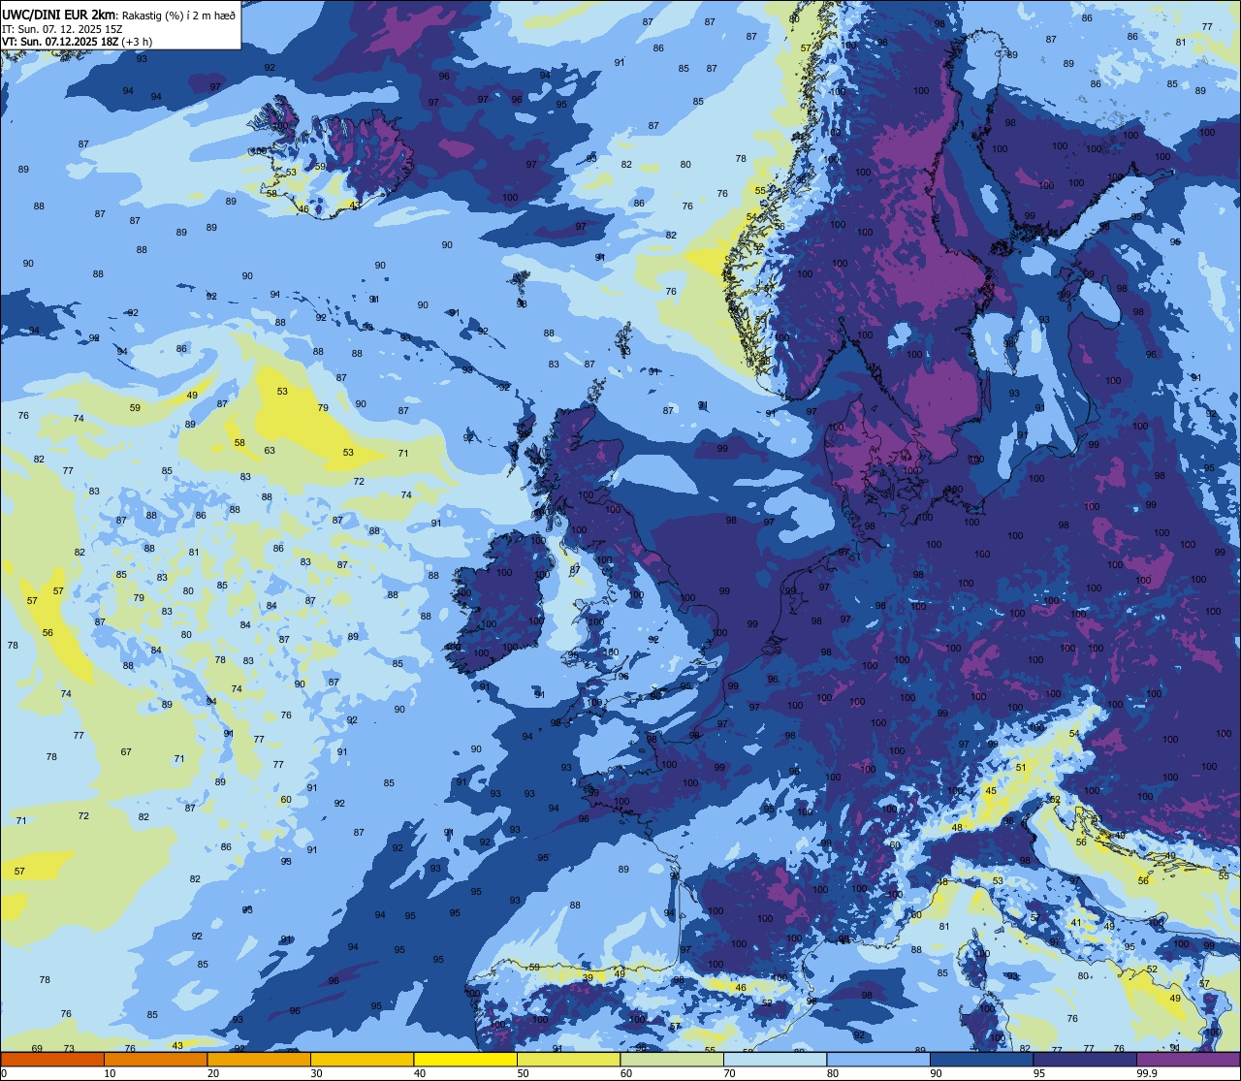Image resolution: width=1241 pixels, height=1081 pixels.
Task: Pick the 50–60% pale yellow legend swatch
Action: (x=568, y=1059)
